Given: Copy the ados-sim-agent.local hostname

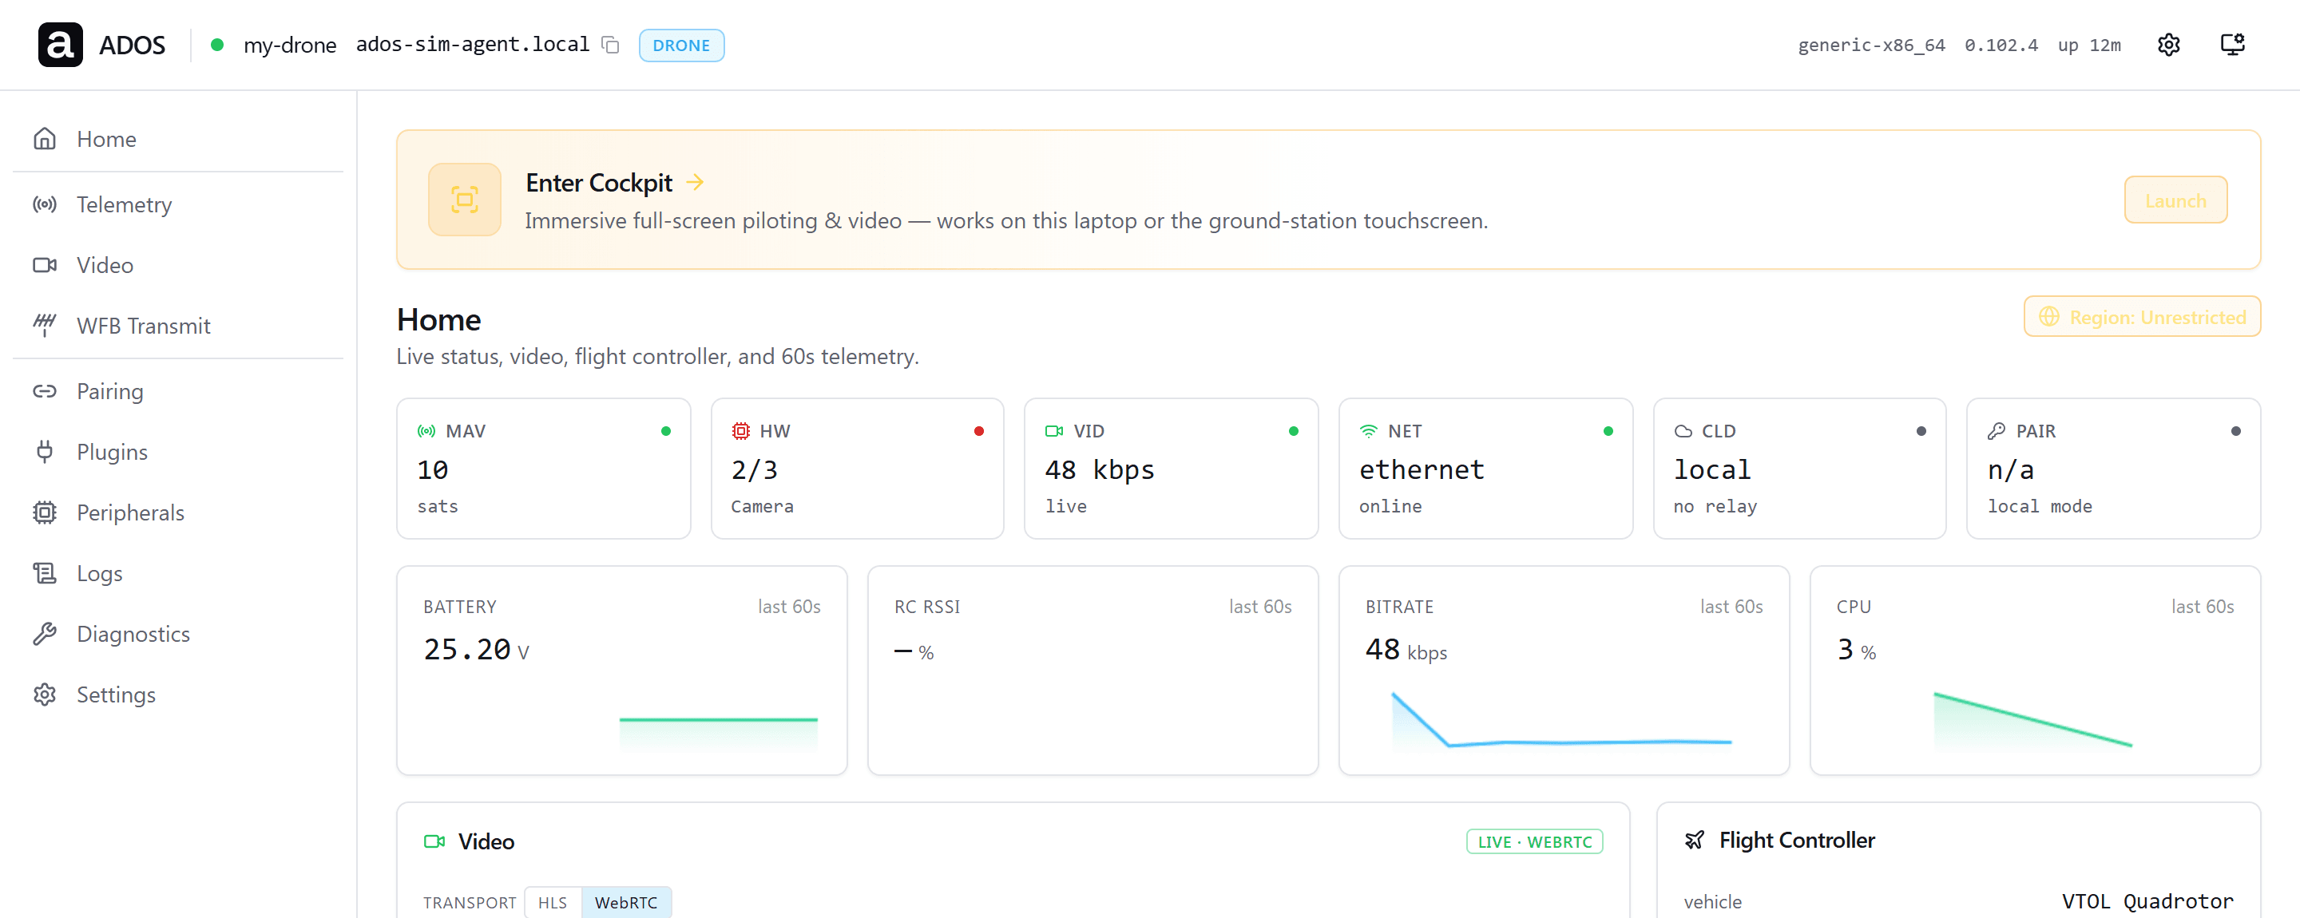Looking at the screenshot, I should tap(611, 45).
